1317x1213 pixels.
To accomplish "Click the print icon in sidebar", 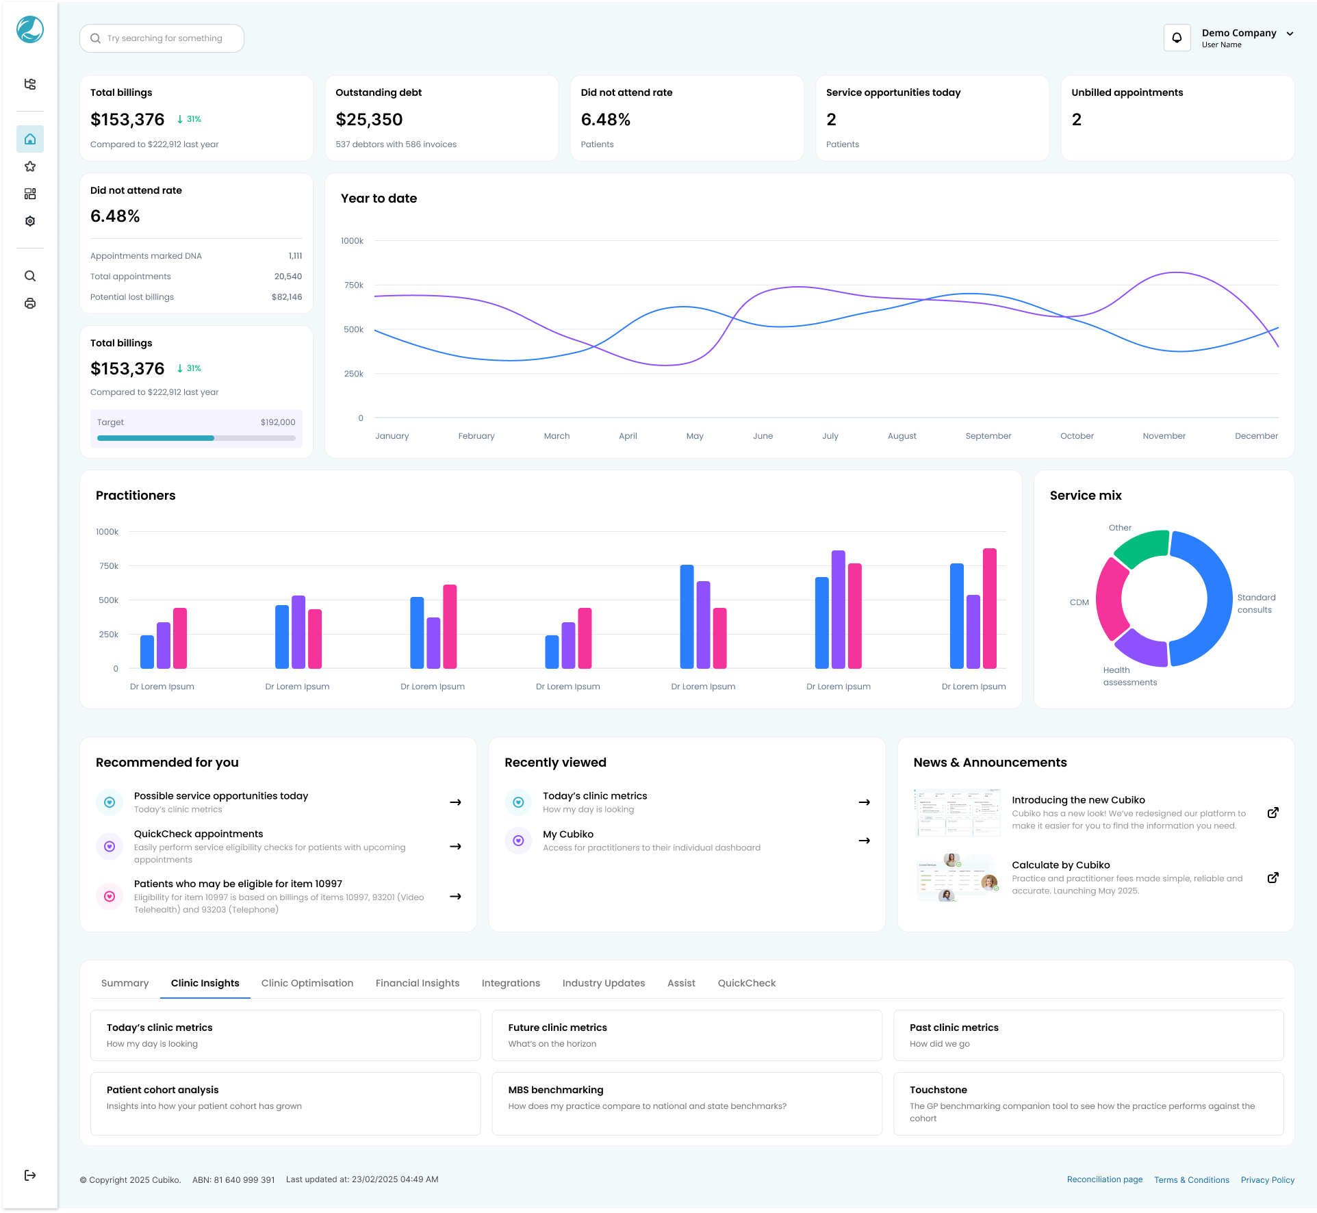I will pyautogui.click(x=30, y=303).
